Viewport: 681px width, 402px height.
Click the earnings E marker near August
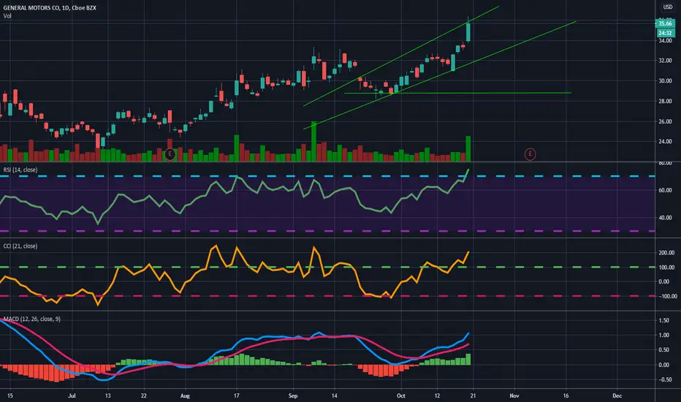[170, 153]
